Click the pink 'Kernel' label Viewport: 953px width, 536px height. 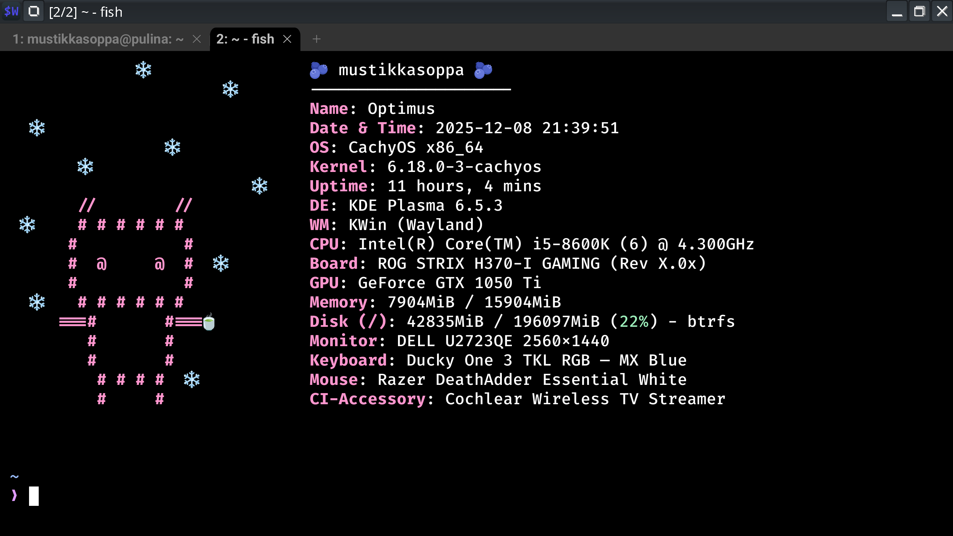coord(338,167)
